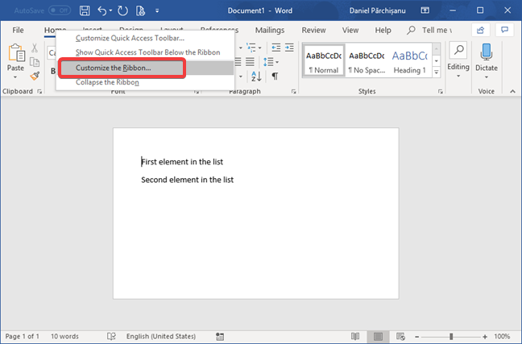
Task: Open the Multilevel List dropdown arrow
Action: click(259, 48)
